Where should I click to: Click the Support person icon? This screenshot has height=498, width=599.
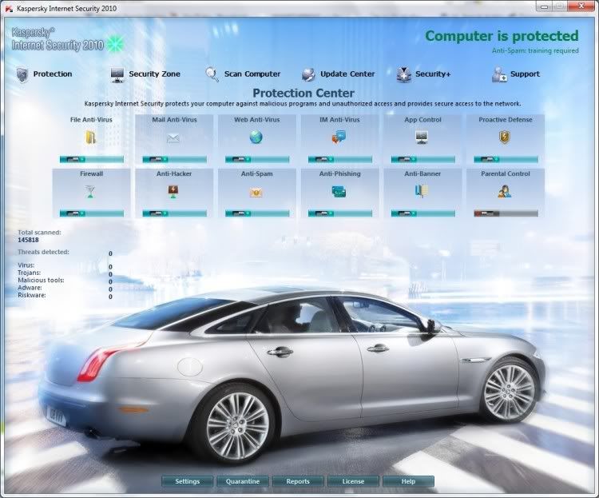tap(499, 74)
